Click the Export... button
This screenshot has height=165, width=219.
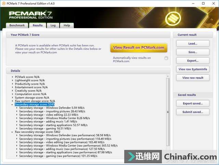coord(193,61)
